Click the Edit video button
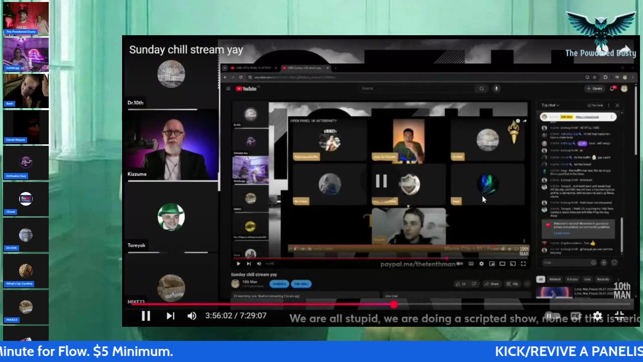Screen dimensions: 643x362 point(301,284)
